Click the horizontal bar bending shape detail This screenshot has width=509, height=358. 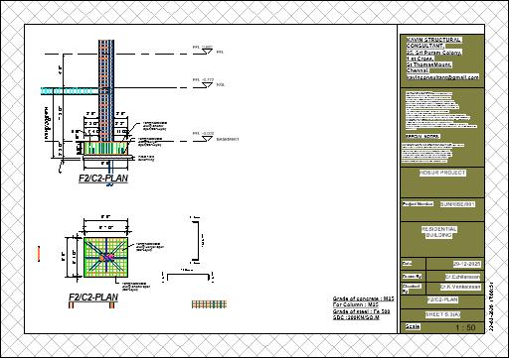pos(188,277)
